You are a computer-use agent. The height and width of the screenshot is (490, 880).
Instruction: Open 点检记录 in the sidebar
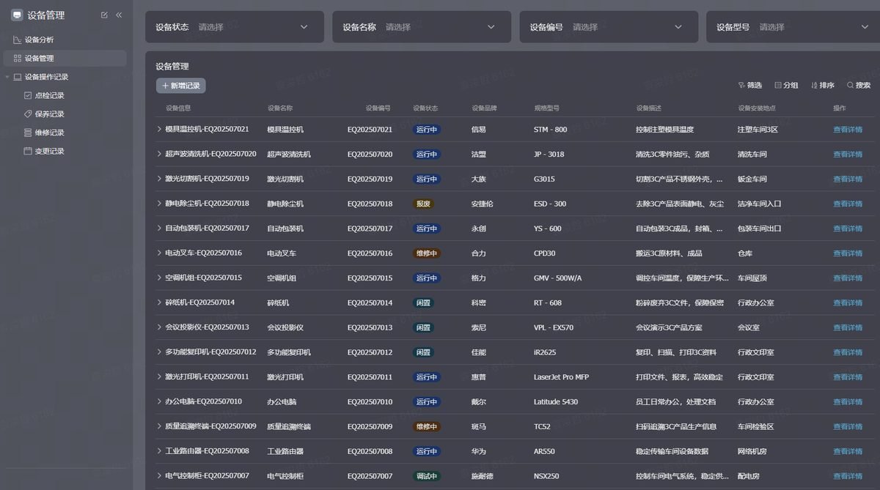[x=49, y=95]
